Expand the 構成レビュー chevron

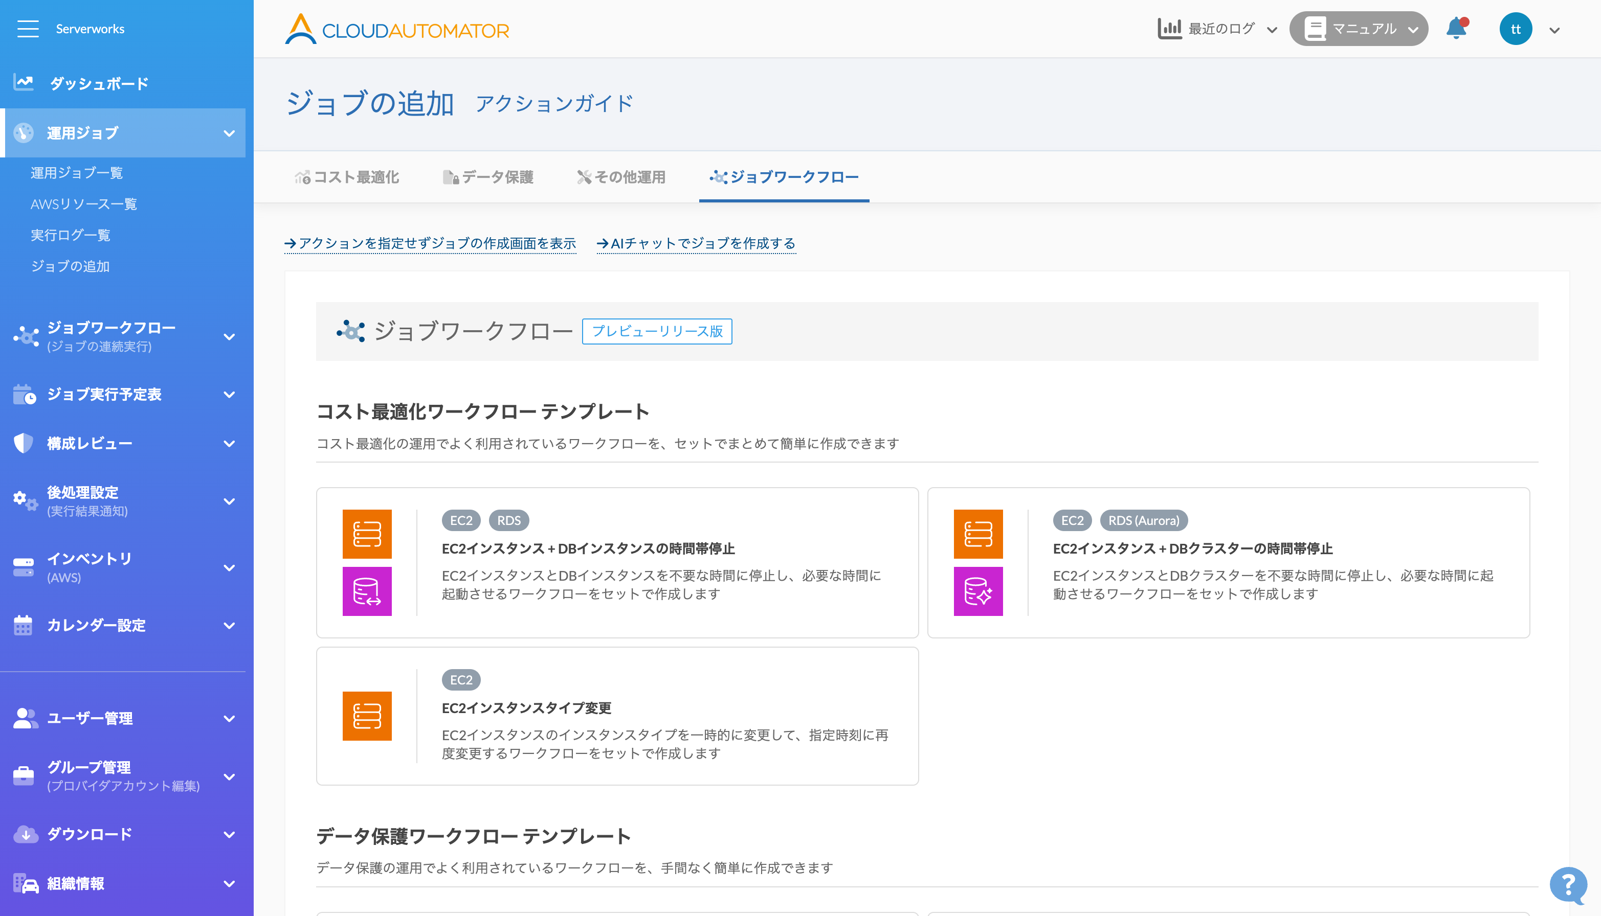tap(229, 444)
